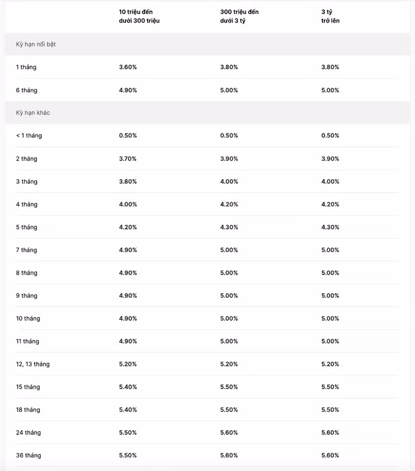Click the "10 triệu đến dưới 300 triệu" column header

139,16
